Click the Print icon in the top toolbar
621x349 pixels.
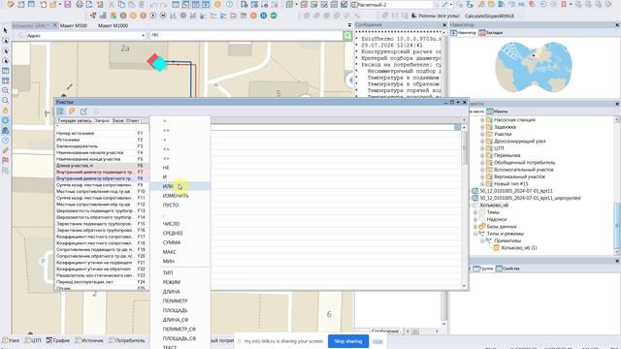point(80,4)
